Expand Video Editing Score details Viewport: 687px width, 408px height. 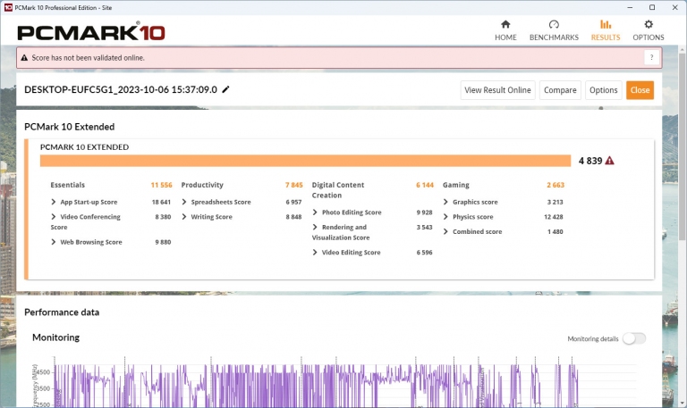pyautogui.click(x=315, y=253)
